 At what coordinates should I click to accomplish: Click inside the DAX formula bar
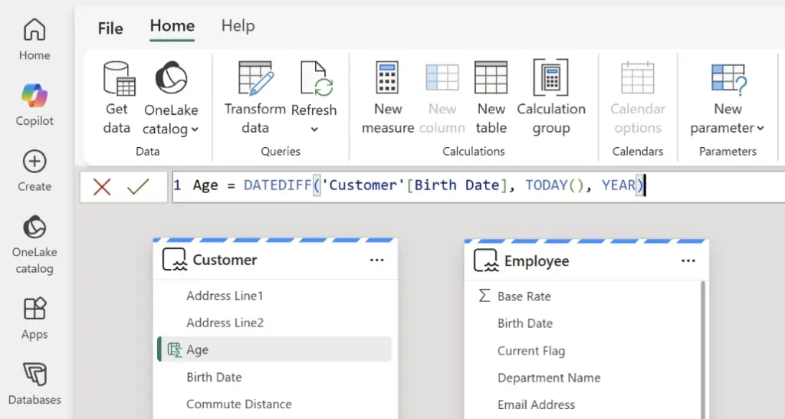(460, 186)
